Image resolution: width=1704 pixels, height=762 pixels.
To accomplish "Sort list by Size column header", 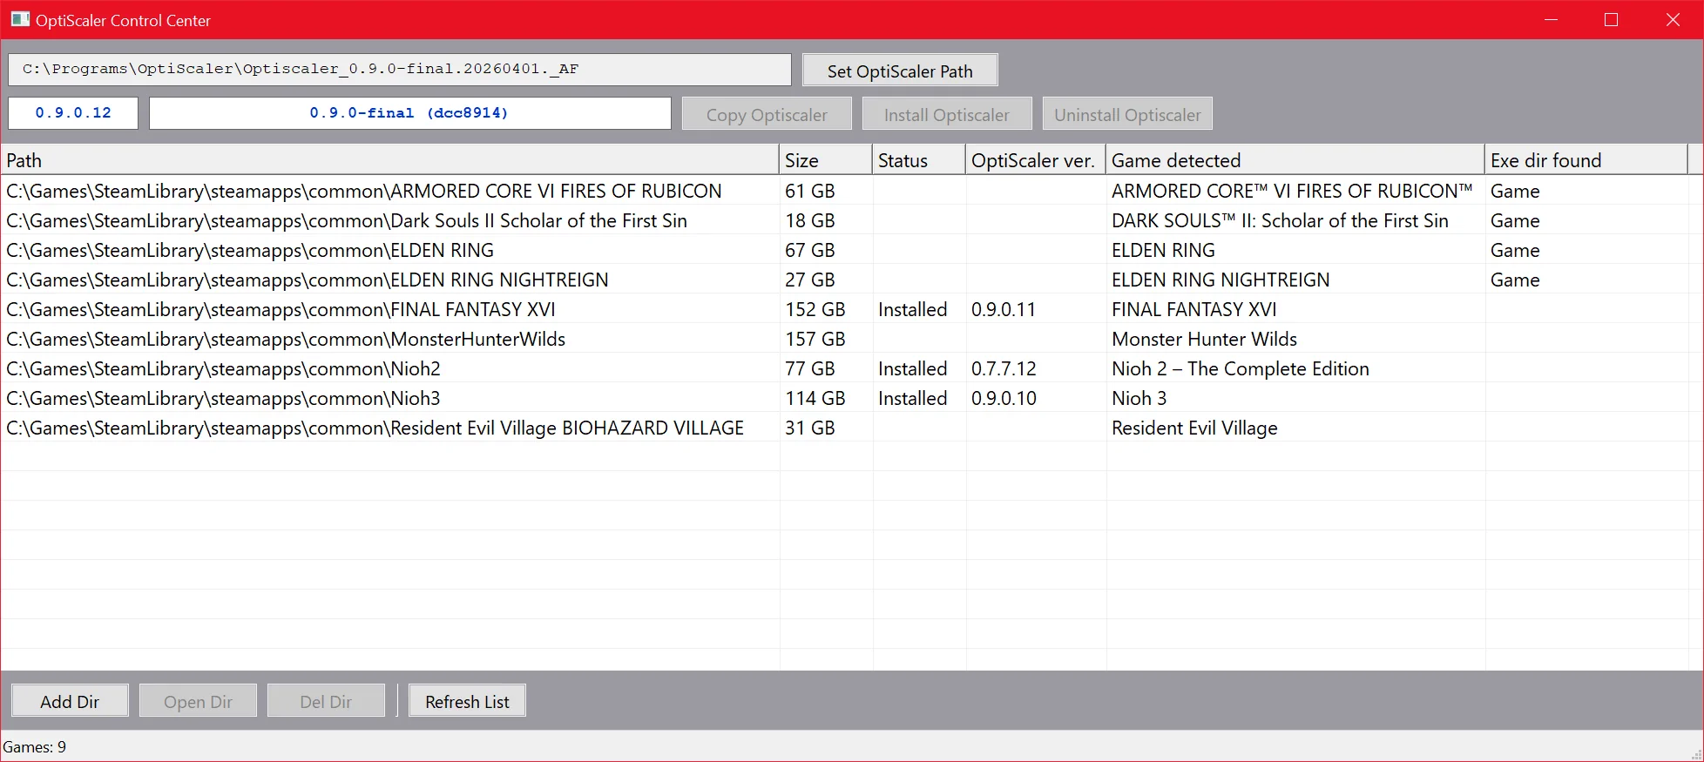I will pyautogui.click(x=825, y=160).
